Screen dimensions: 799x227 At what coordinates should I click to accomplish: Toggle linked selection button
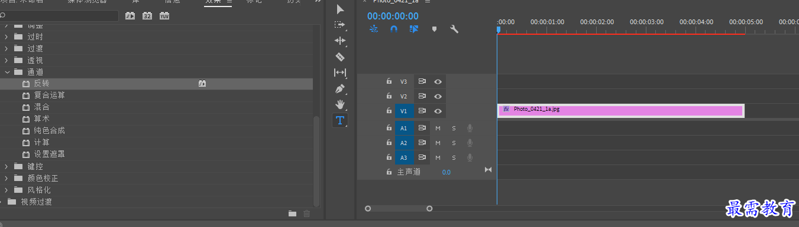pos(414,28)
